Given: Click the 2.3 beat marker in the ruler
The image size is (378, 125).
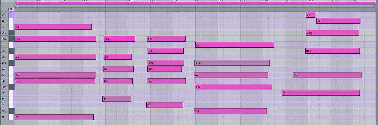Looking at the screenshot, I should click(x=153, y=1).
